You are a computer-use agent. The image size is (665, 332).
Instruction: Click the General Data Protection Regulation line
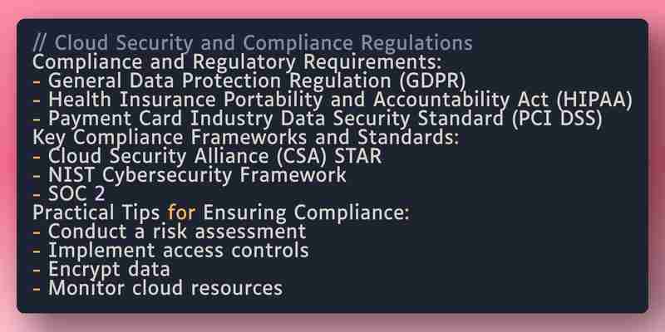pos(249,81)
